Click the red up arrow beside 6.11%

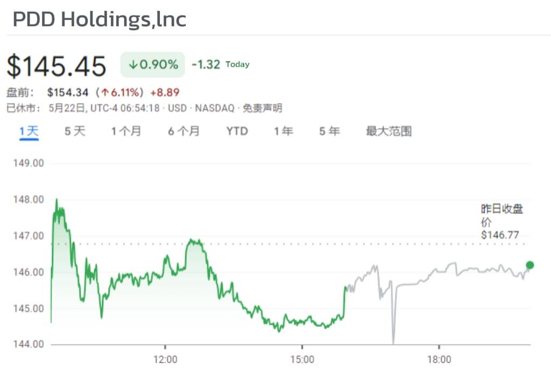coord(104,93)
